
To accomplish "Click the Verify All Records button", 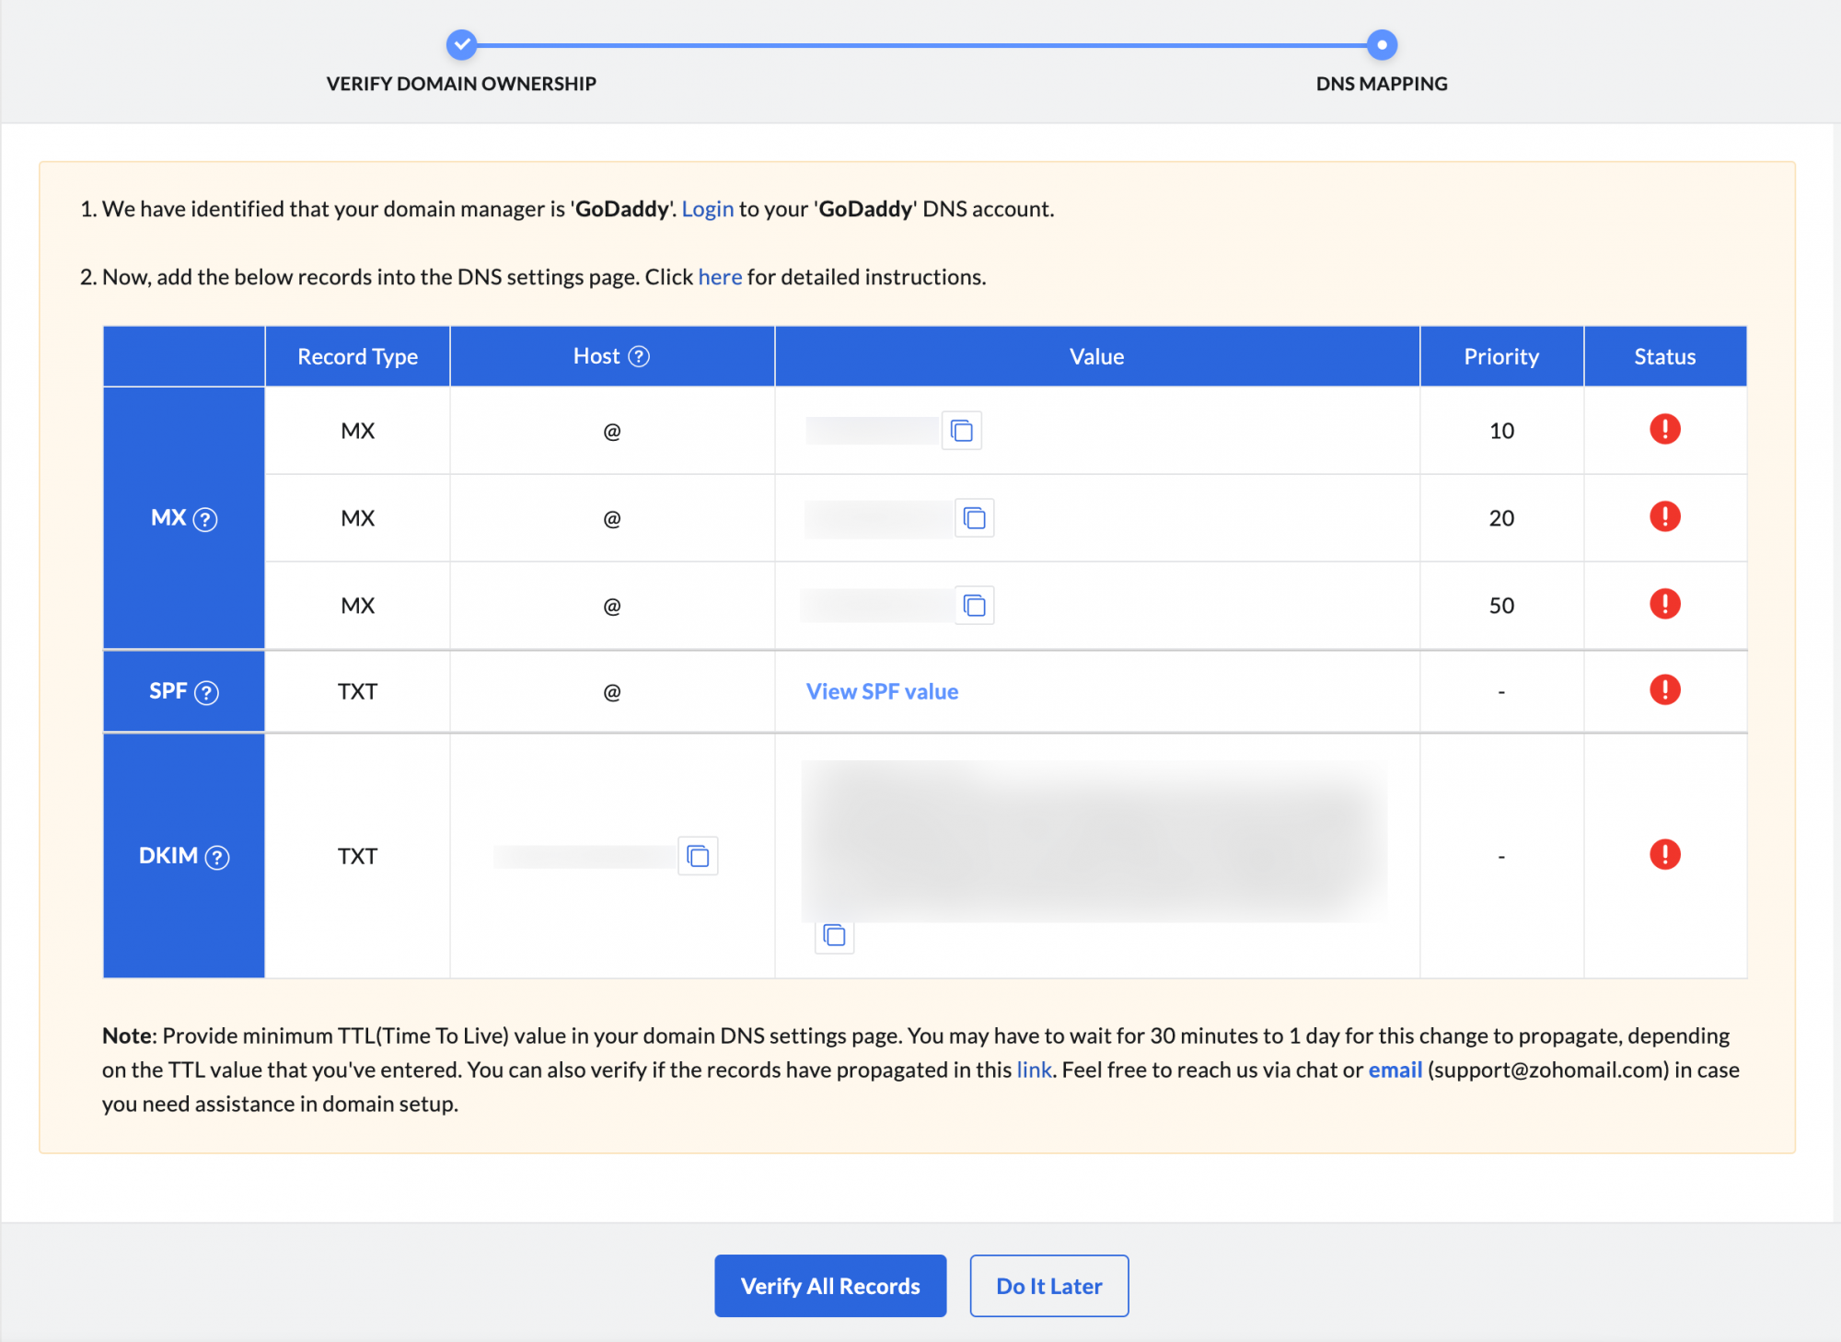I will (830, 1285).
